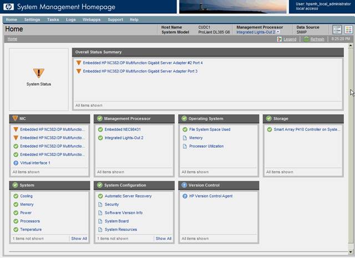
Task: Click green check beside Smart Array P410 Controller
Action: [270, 130]
